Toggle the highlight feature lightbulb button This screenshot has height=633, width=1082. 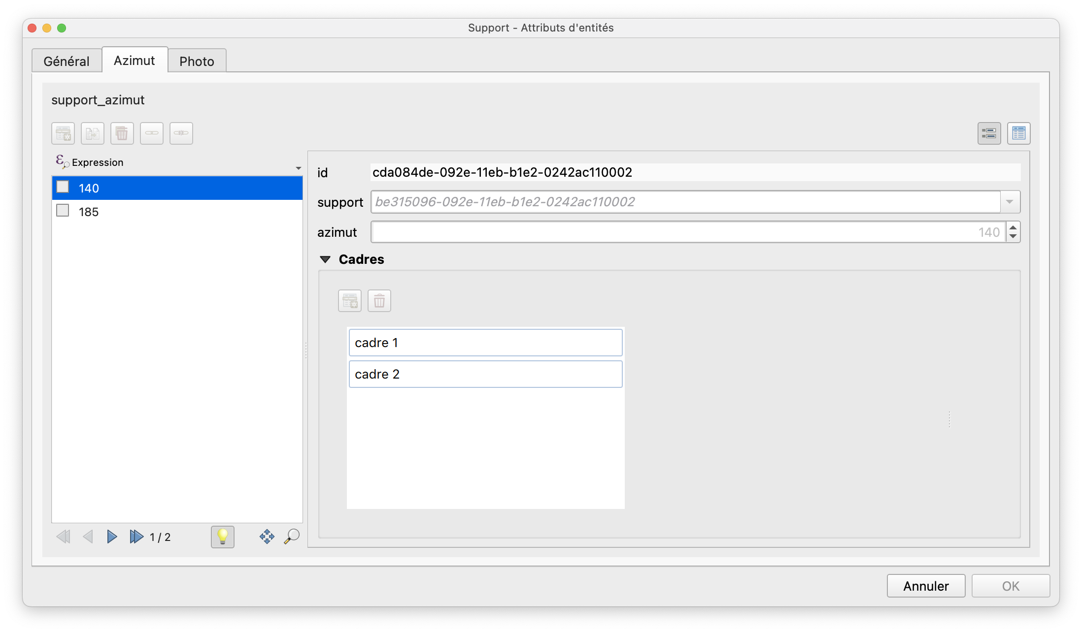(223, 537)
